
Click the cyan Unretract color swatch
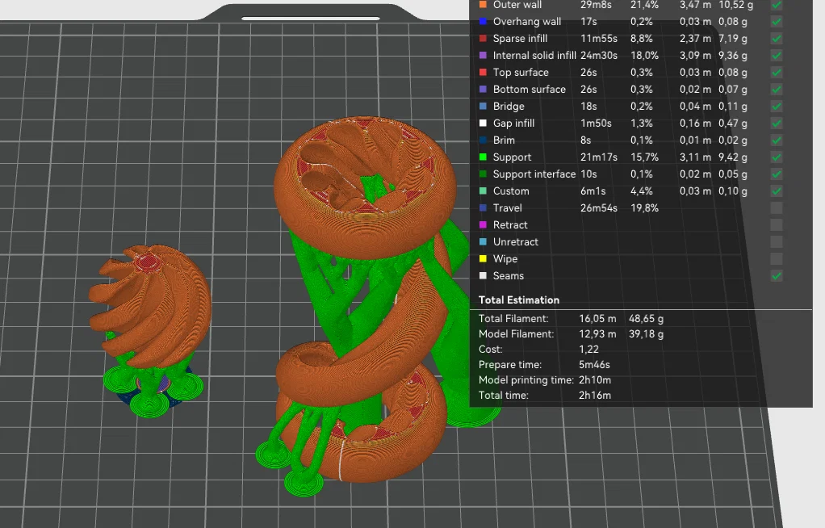(483, 241)
